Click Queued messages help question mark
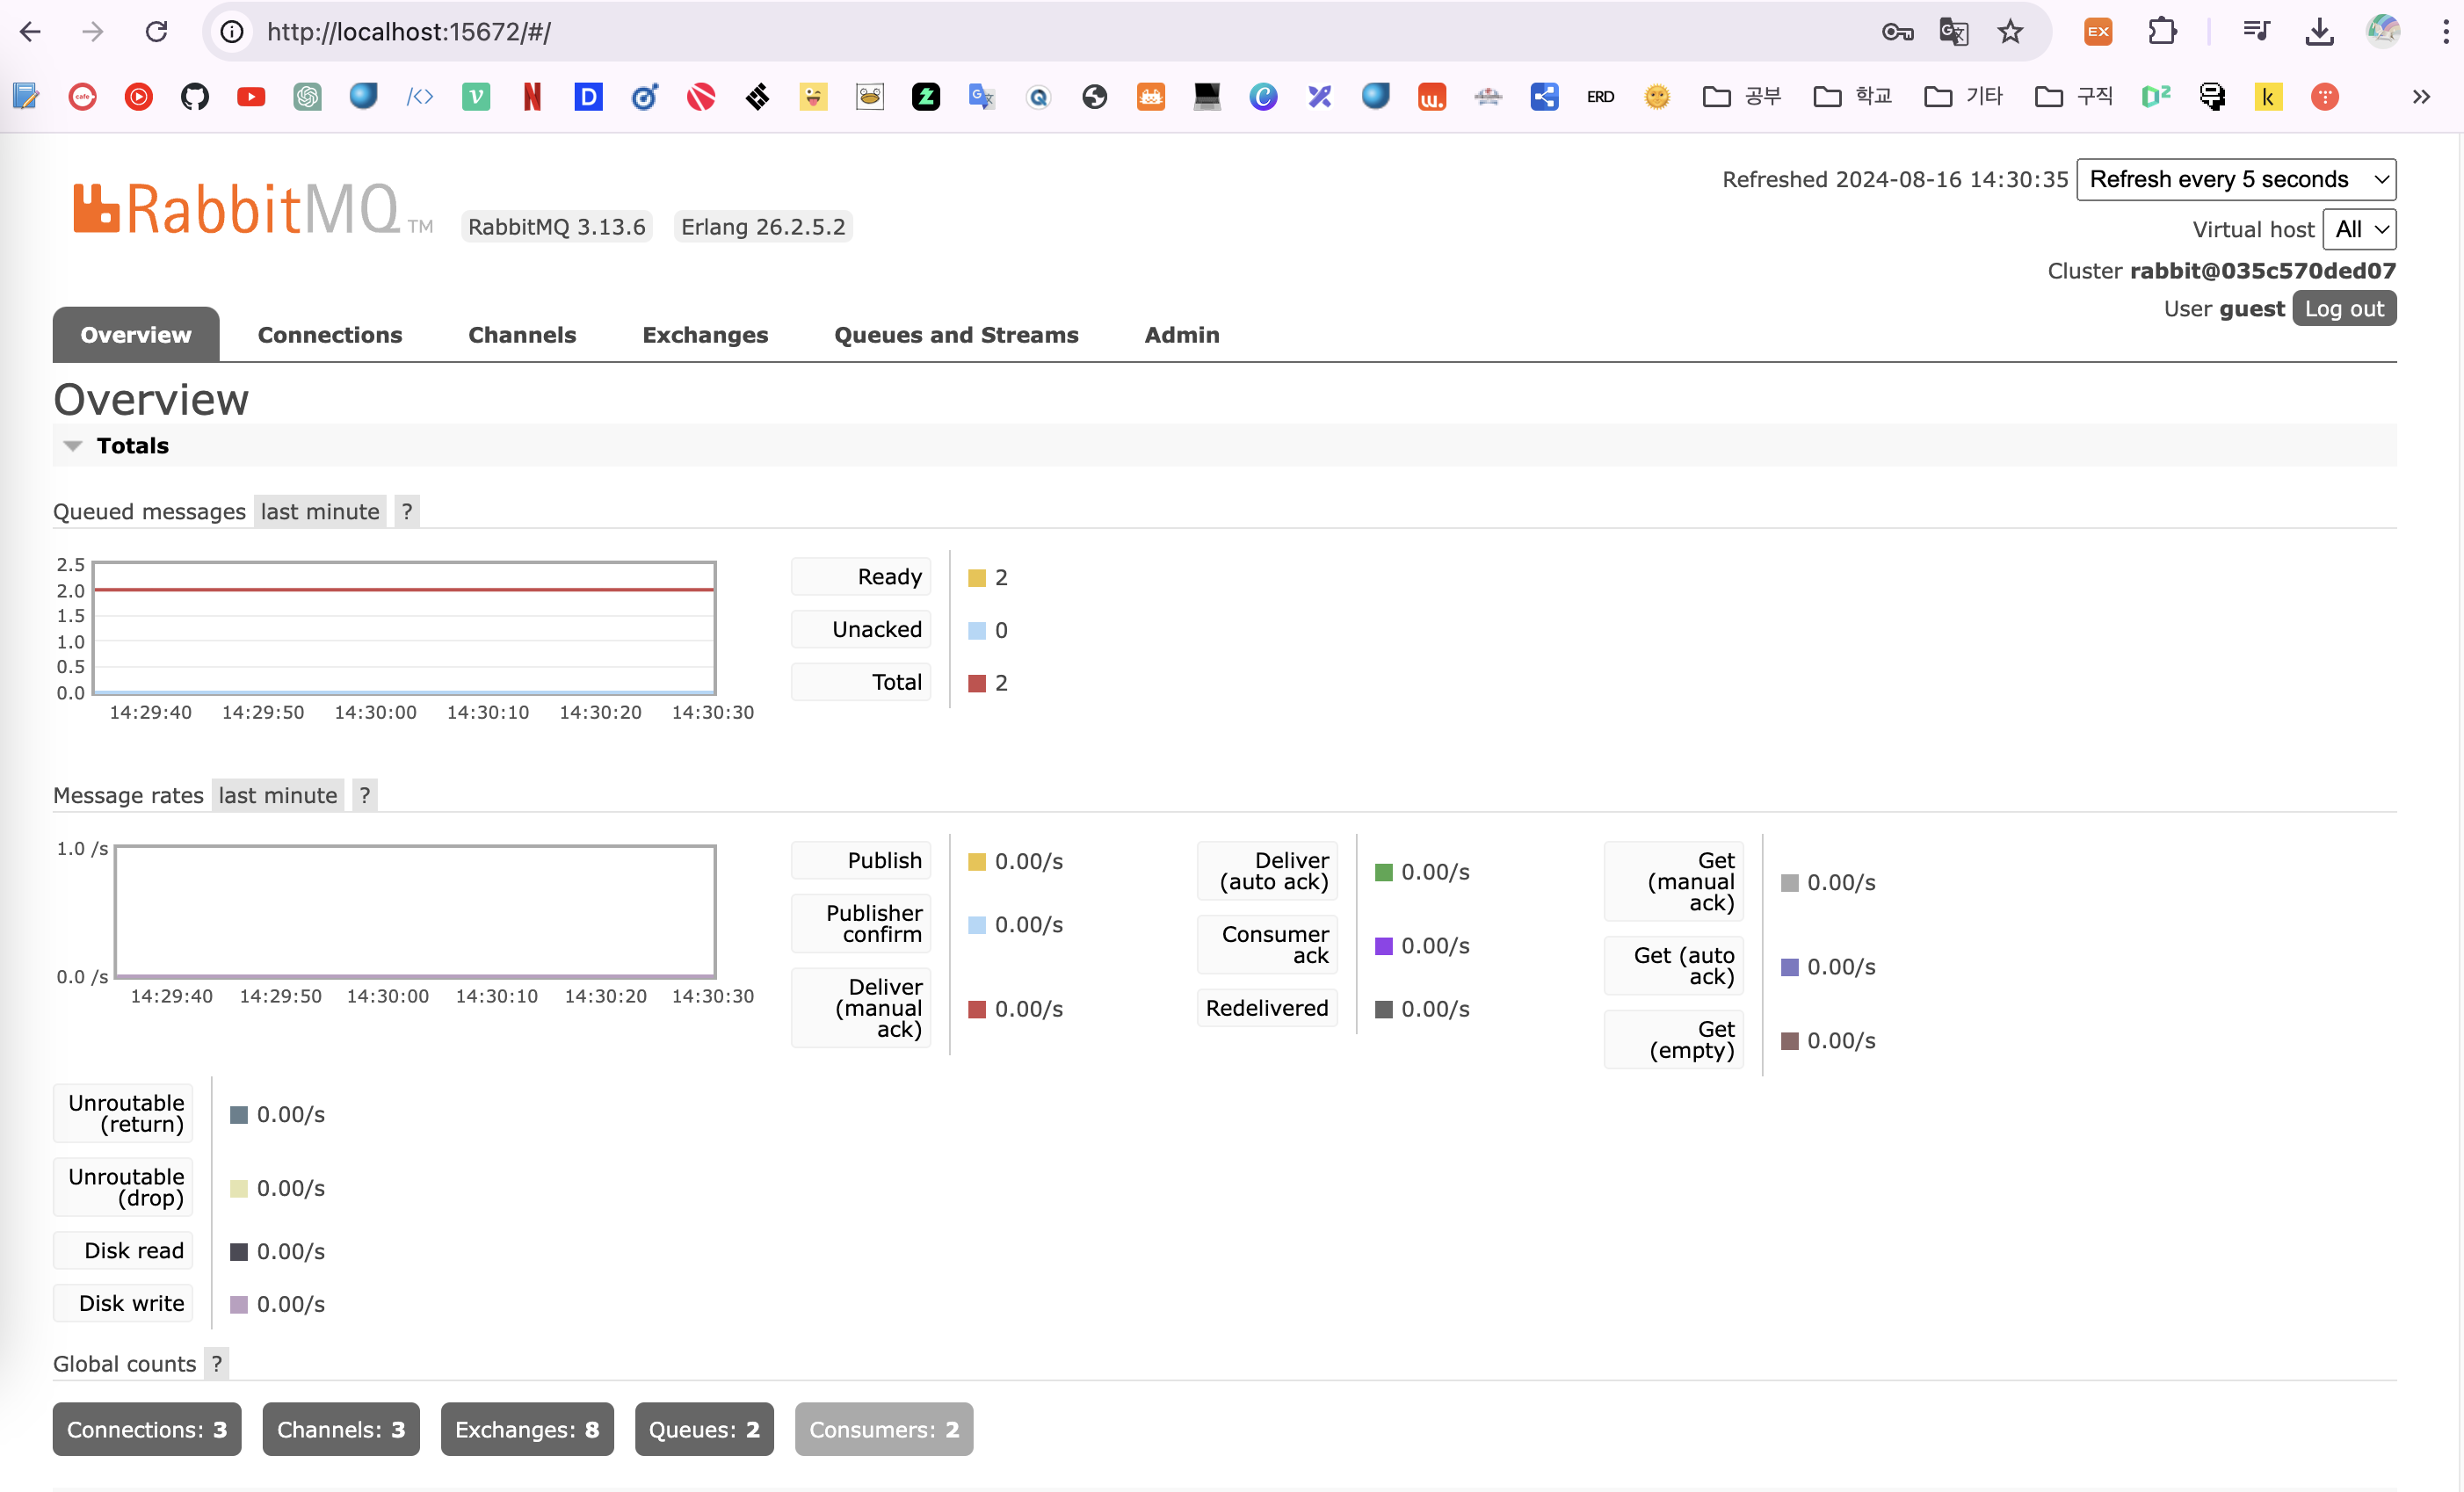The image size is (2464, 1492). click(x=406, y=512)
